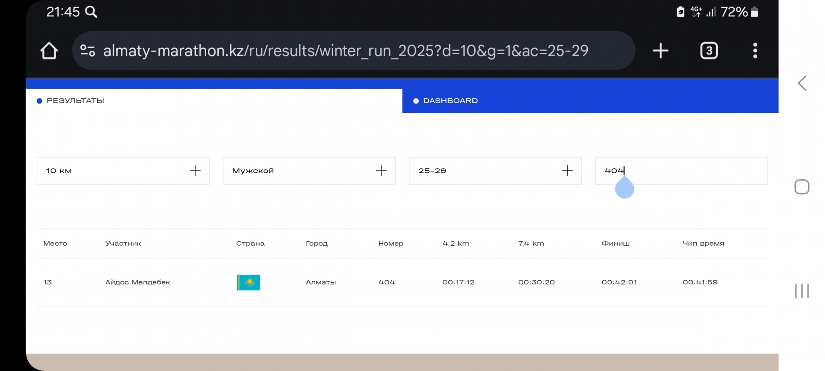Focus the bib number search field

pyautogui.click(x=693, y=171)
